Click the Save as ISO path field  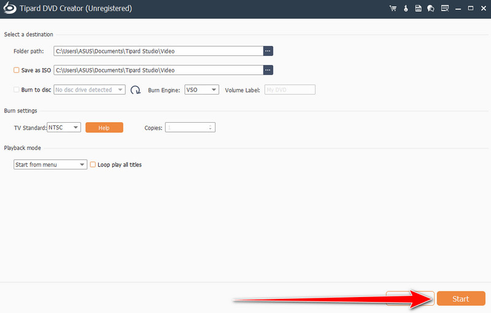click(158, 70)
